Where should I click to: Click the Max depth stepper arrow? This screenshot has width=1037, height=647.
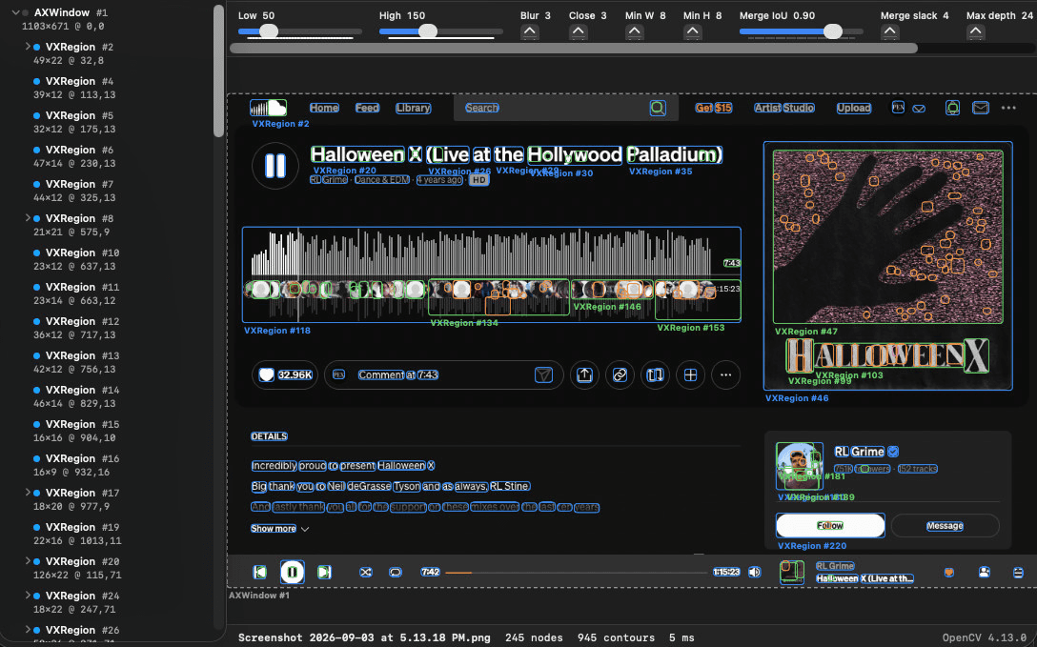(x=975, y=31)
